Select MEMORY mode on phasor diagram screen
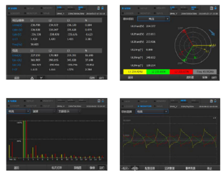This screenshot has height=177, width=224. coord(160,8)
